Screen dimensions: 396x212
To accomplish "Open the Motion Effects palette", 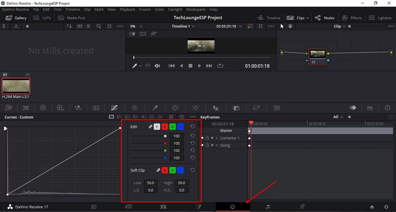I will coord(96,108).
